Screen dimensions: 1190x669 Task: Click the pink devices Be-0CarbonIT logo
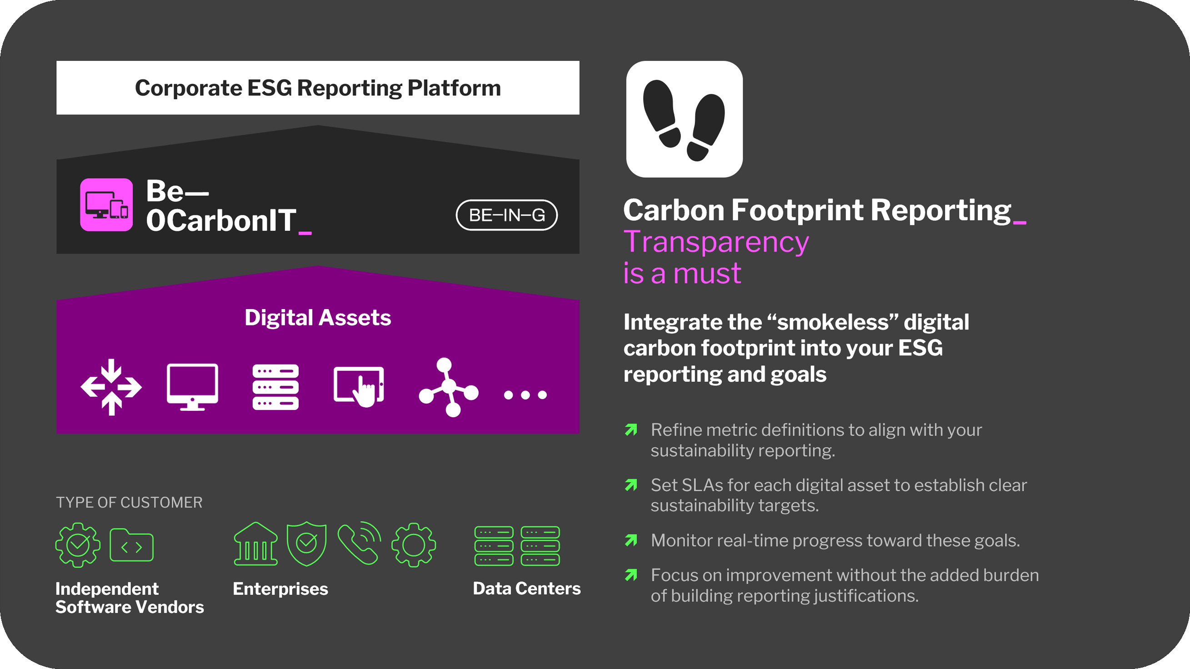(106, 205)
